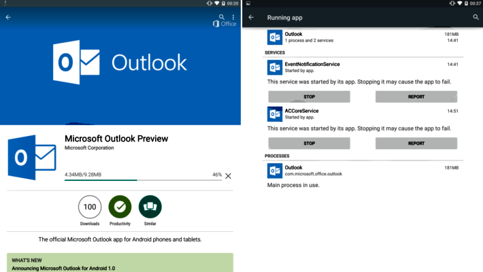Screen dimensions: 483x272
Task: Open the Microsoft Outlook Preview title
Action: tap(116, 139)
